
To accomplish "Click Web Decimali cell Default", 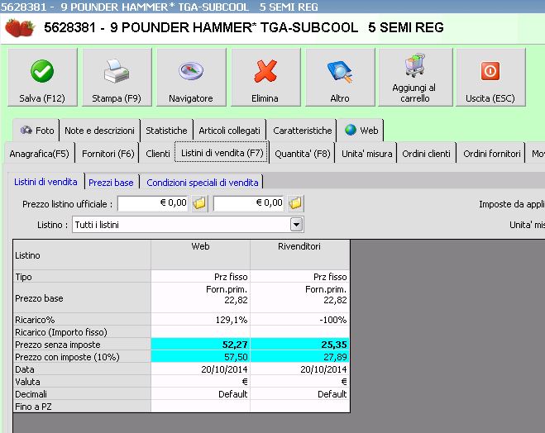I will pyautogui.click(x=201, y=394).
